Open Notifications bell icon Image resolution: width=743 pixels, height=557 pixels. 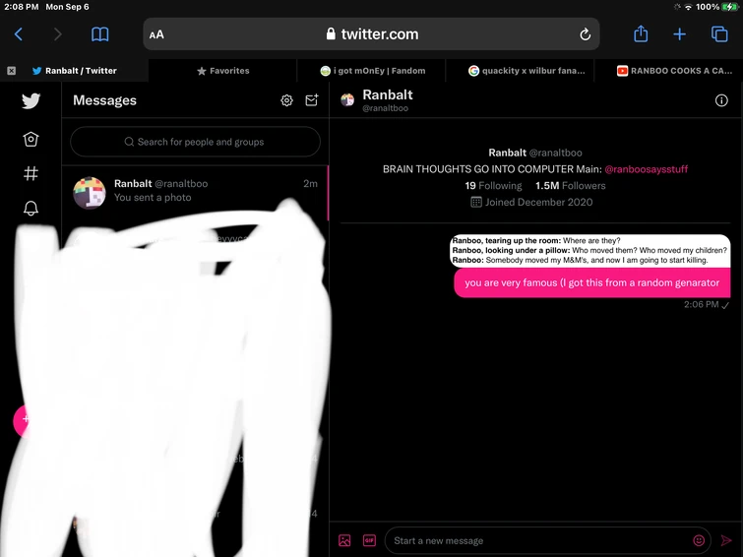31,208
